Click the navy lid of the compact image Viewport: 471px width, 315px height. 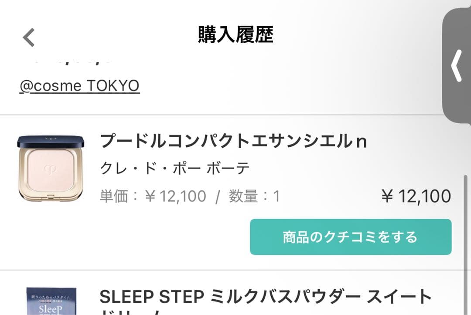click(51, 141)
